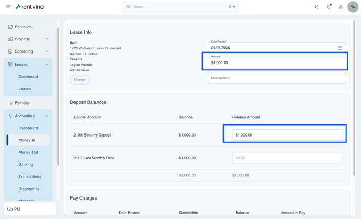Viewport: 361px width, 219px height.
Task: Go to Rentsign in sidebar
Action: [23, 103]
